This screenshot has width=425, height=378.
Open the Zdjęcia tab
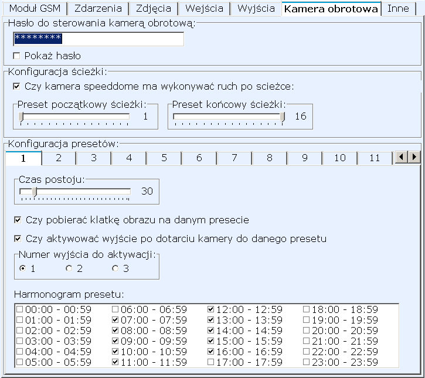pos(154,8)
